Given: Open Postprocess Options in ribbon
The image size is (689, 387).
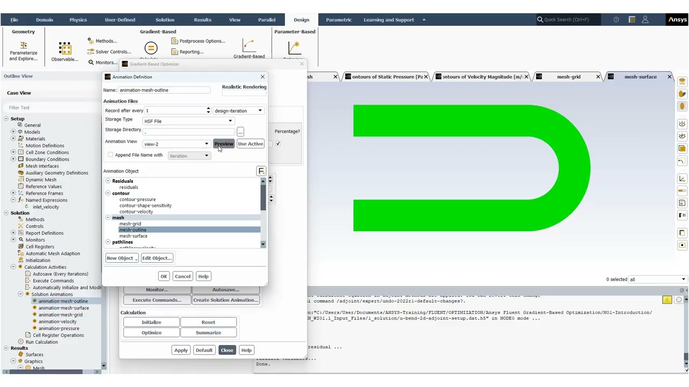Looking at the screenshot, I should click(x=198, y=41).
